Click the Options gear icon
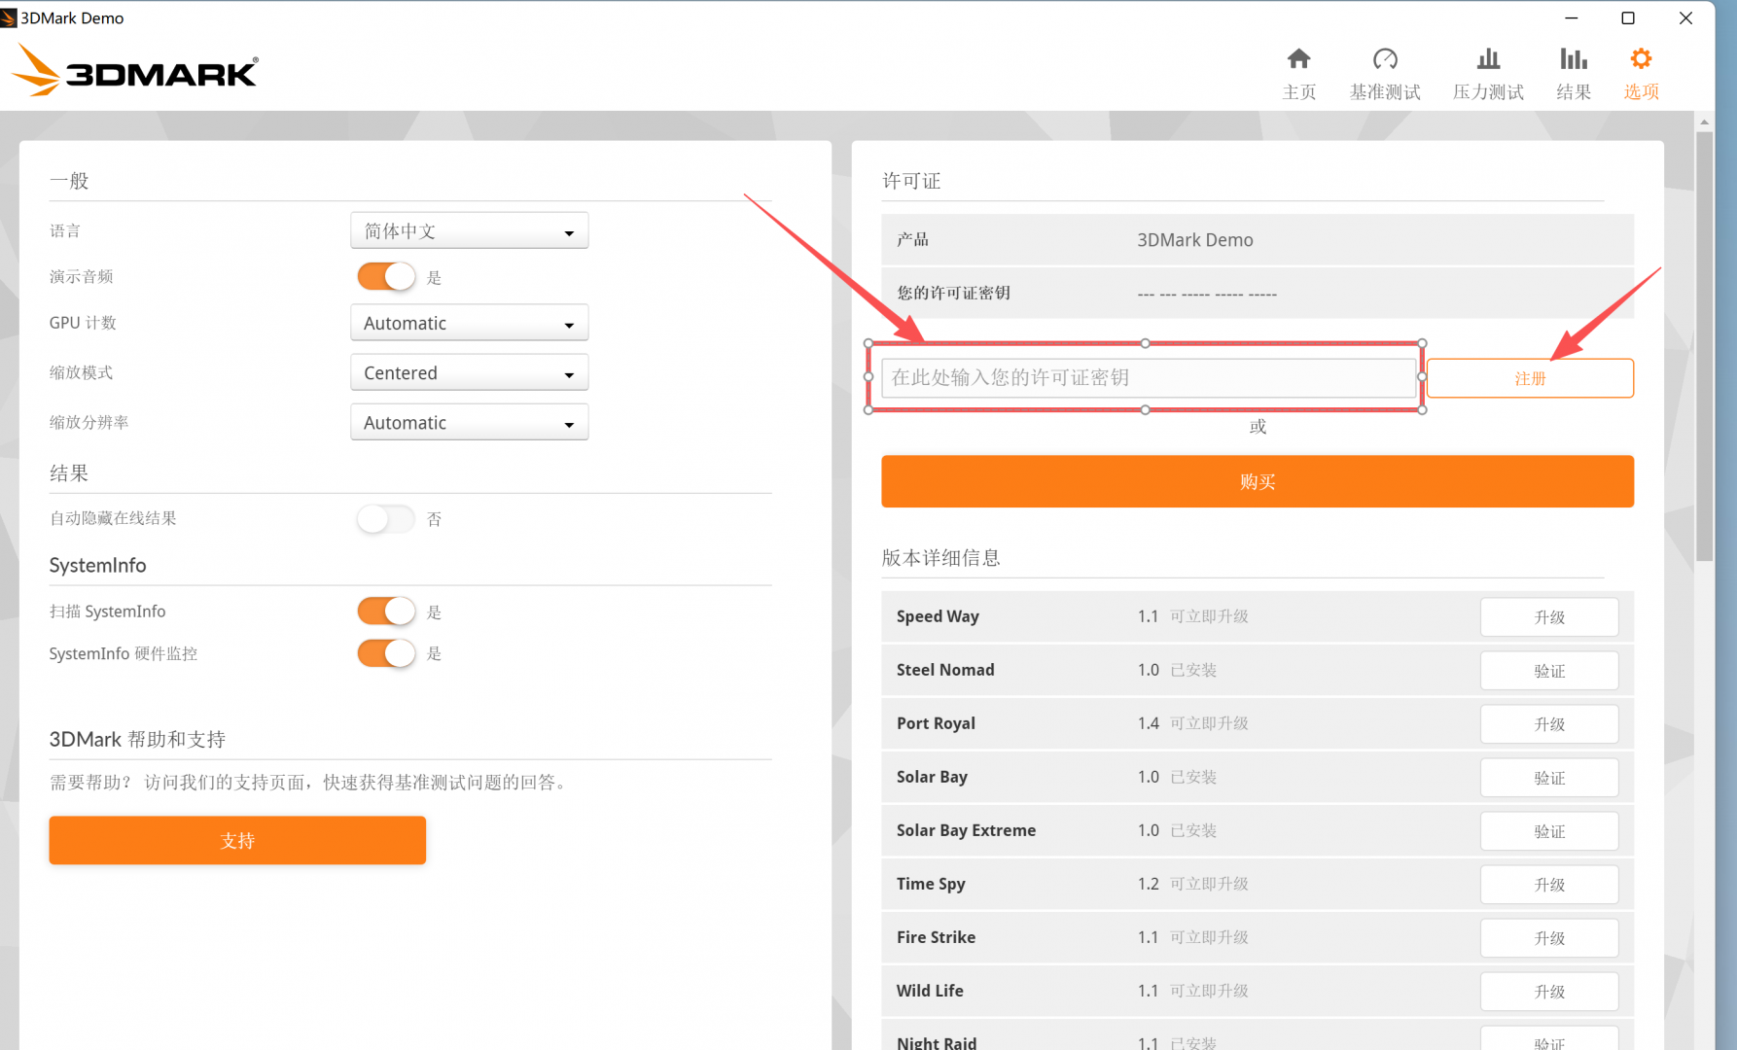 [x=1641, y=59]
